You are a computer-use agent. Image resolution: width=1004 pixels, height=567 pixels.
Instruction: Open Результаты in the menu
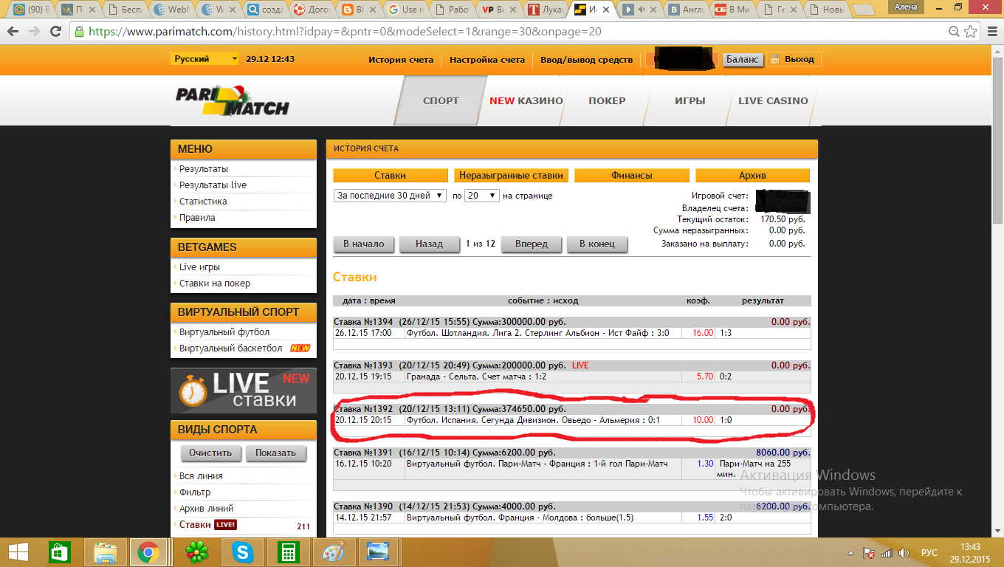click(204, 169)
